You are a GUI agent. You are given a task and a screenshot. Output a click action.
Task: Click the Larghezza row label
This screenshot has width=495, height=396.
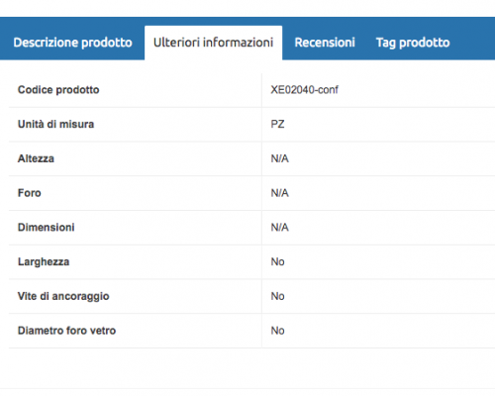coord(44,261)
